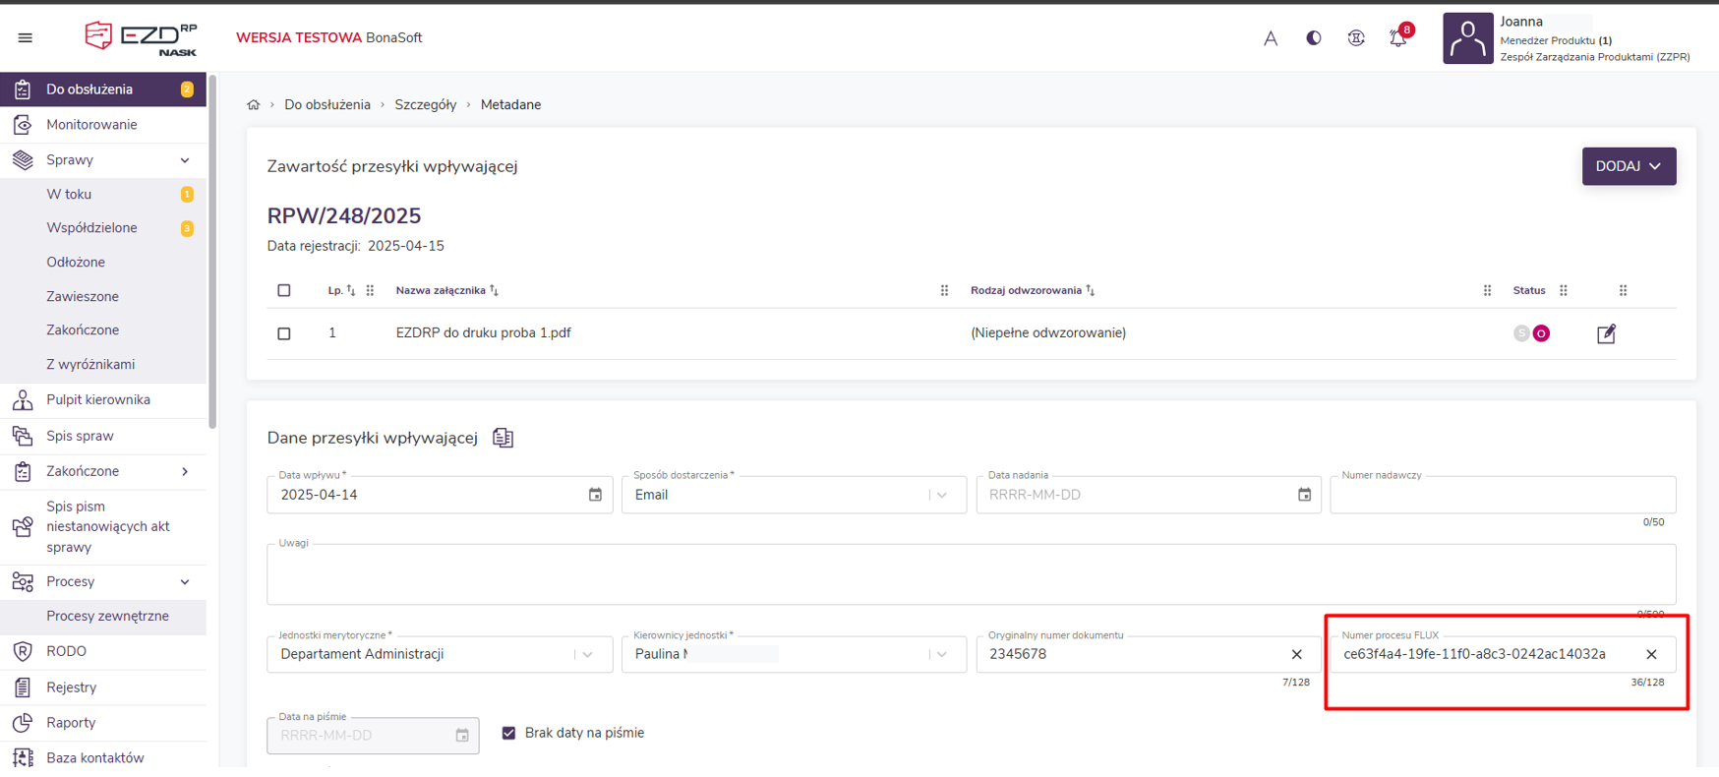Expand the Sposób dostarczenia dropdown
Image resolution: width=1719 pixels, height=777 pixels.
(x=942, y=495)
